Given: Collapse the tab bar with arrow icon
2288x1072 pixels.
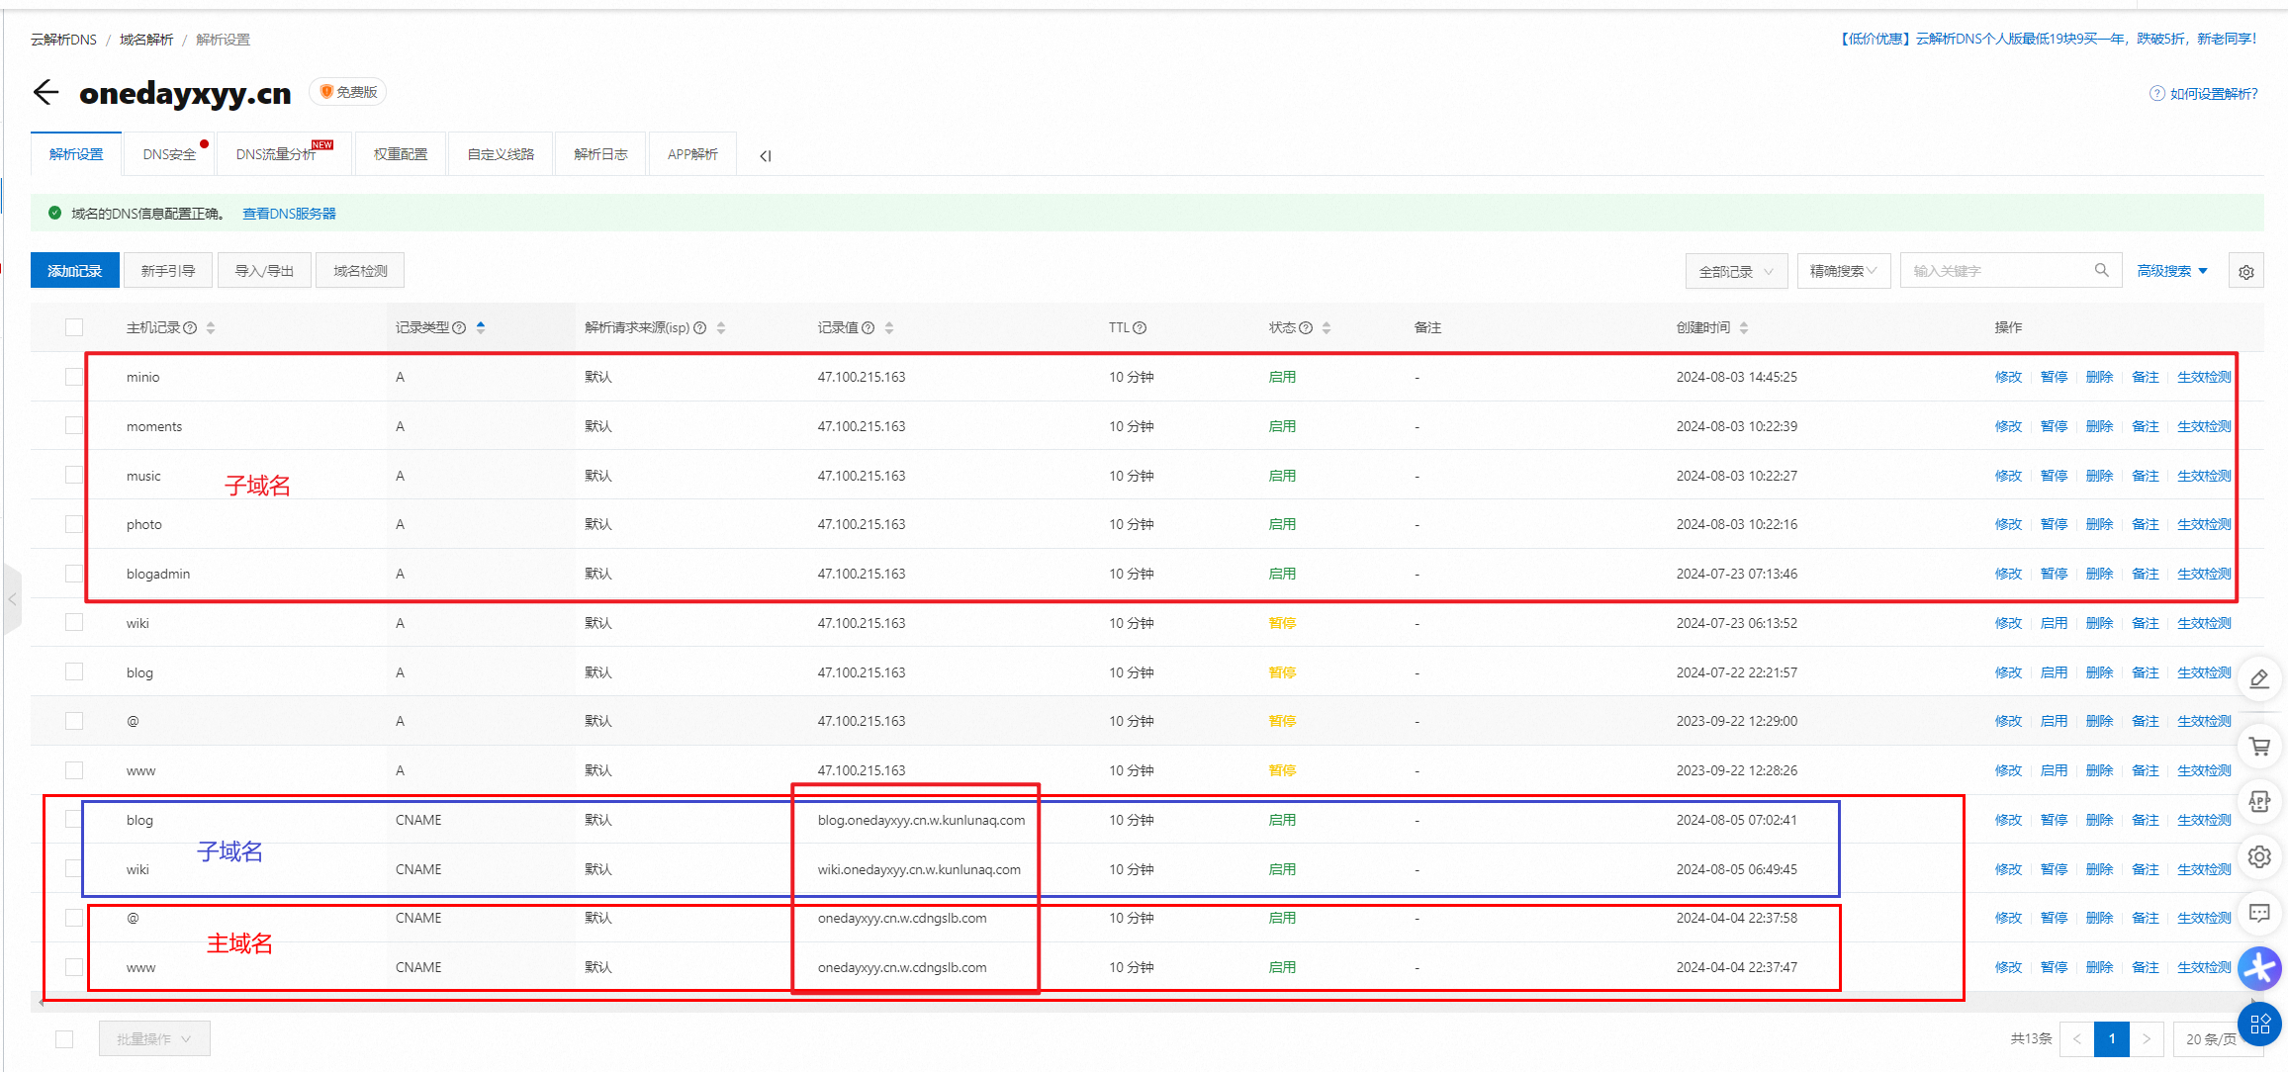Looking at the screenshot, I should [x=765, y=156].
